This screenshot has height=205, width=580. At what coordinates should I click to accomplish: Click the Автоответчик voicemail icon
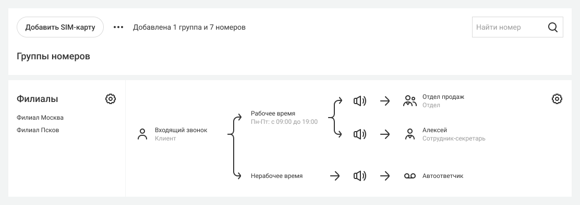pyautogui.click(x=410, y=176)
